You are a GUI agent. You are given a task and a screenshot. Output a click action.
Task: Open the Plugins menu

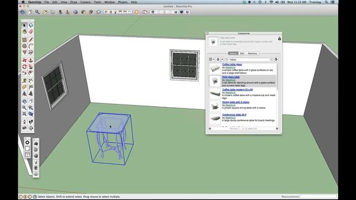click(x=123, y=2)
